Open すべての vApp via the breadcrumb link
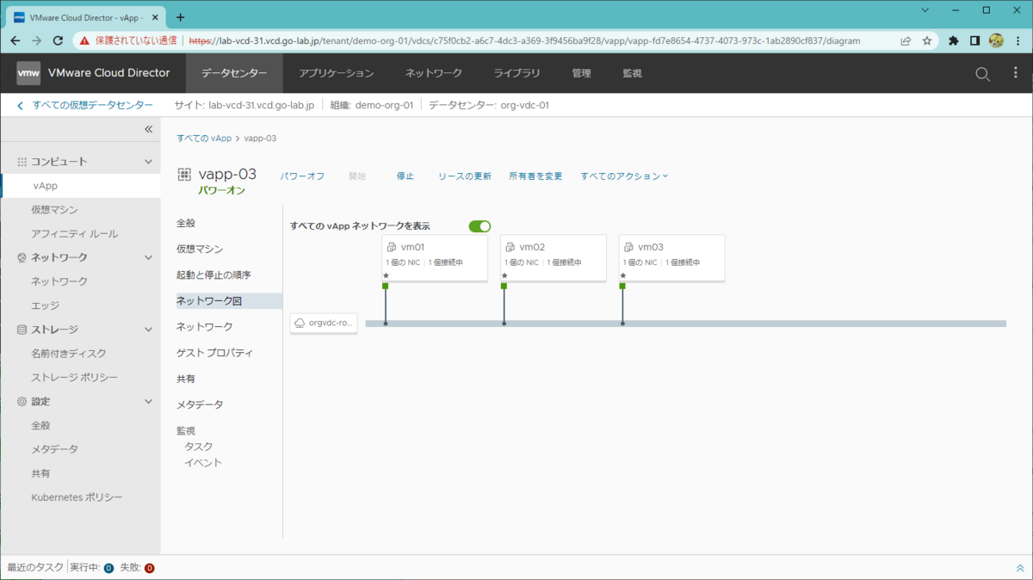The image size is (1033, 580). tap(201, 138)
